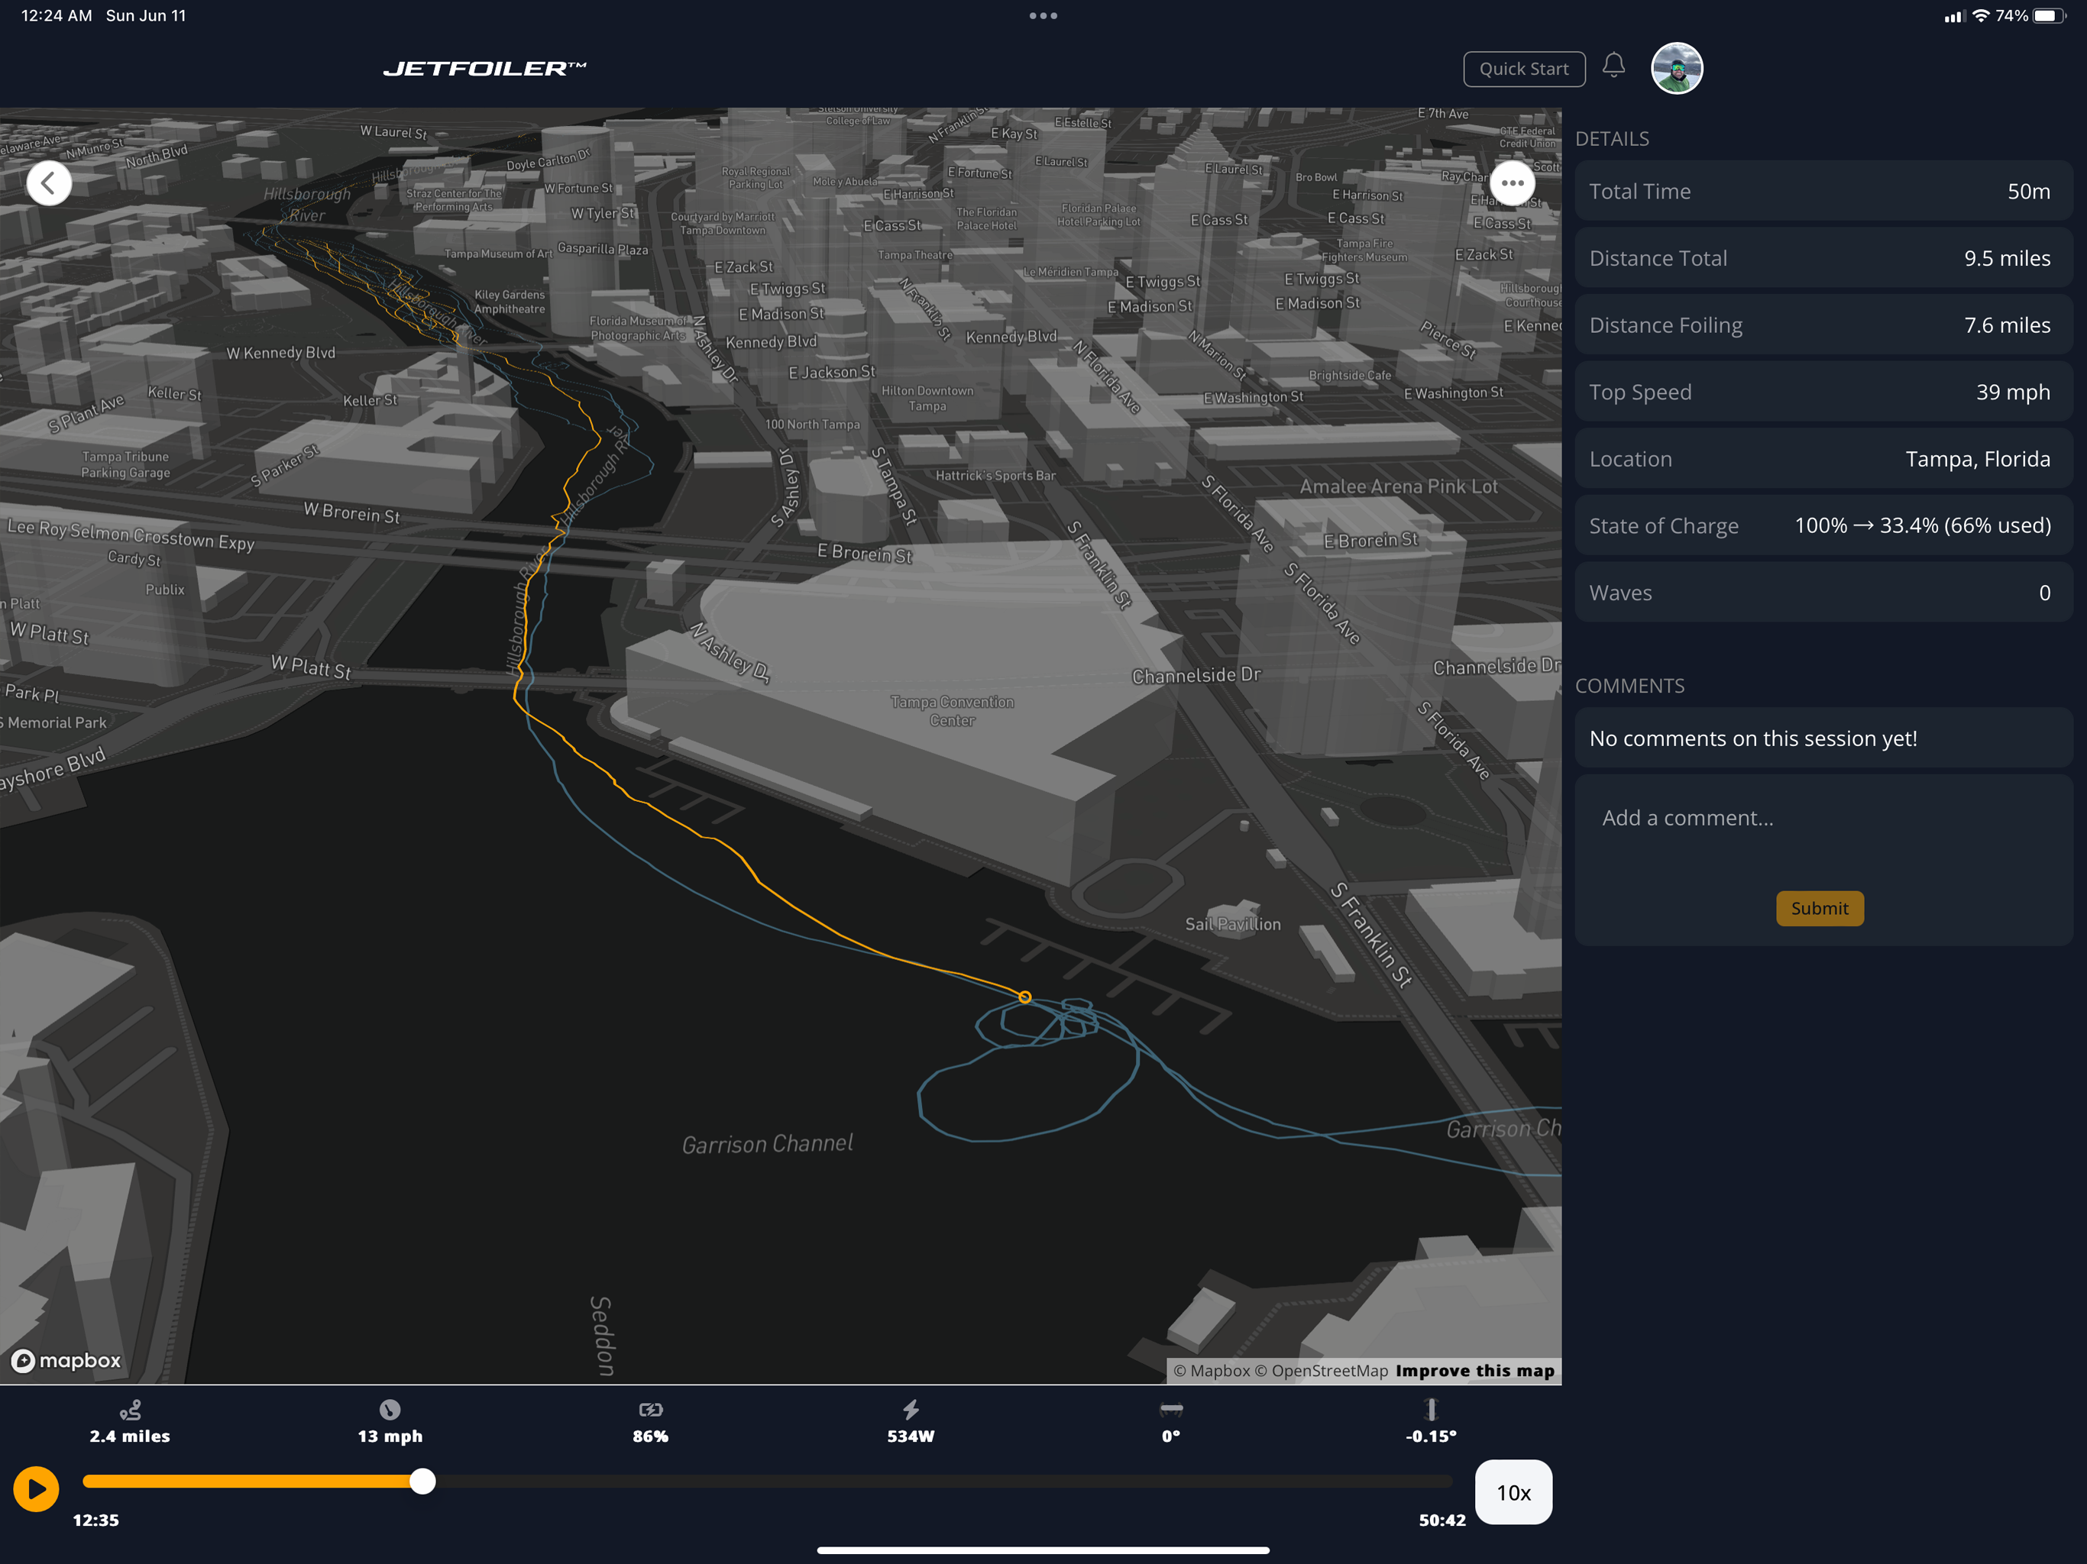This screenshot has height=1564, width=2087.
Task: Go back using the map's back arrow
Action: pyautogui.click(x=49, y=183)
